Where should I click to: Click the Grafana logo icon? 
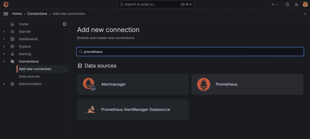(x=6, y=4)
